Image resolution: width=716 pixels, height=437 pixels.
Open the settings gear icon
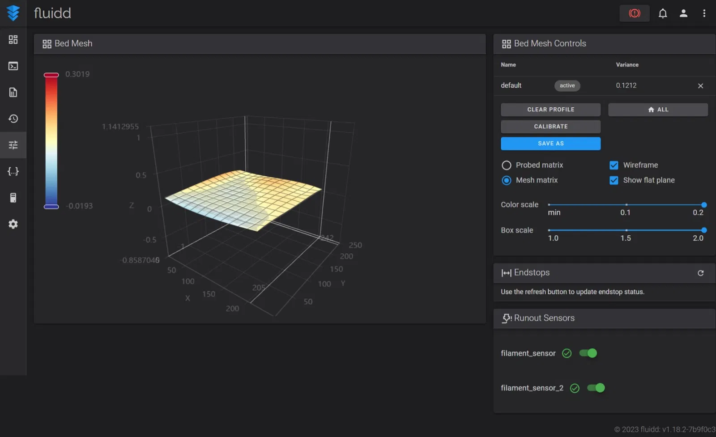pos(13,224)
